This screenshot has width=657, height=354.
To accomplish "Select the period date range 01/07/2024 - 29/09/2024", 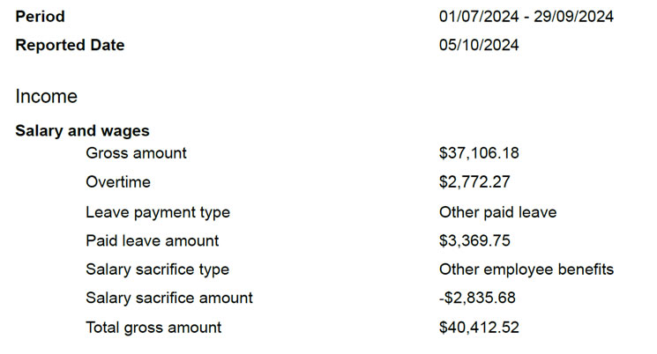I will 526,17.
